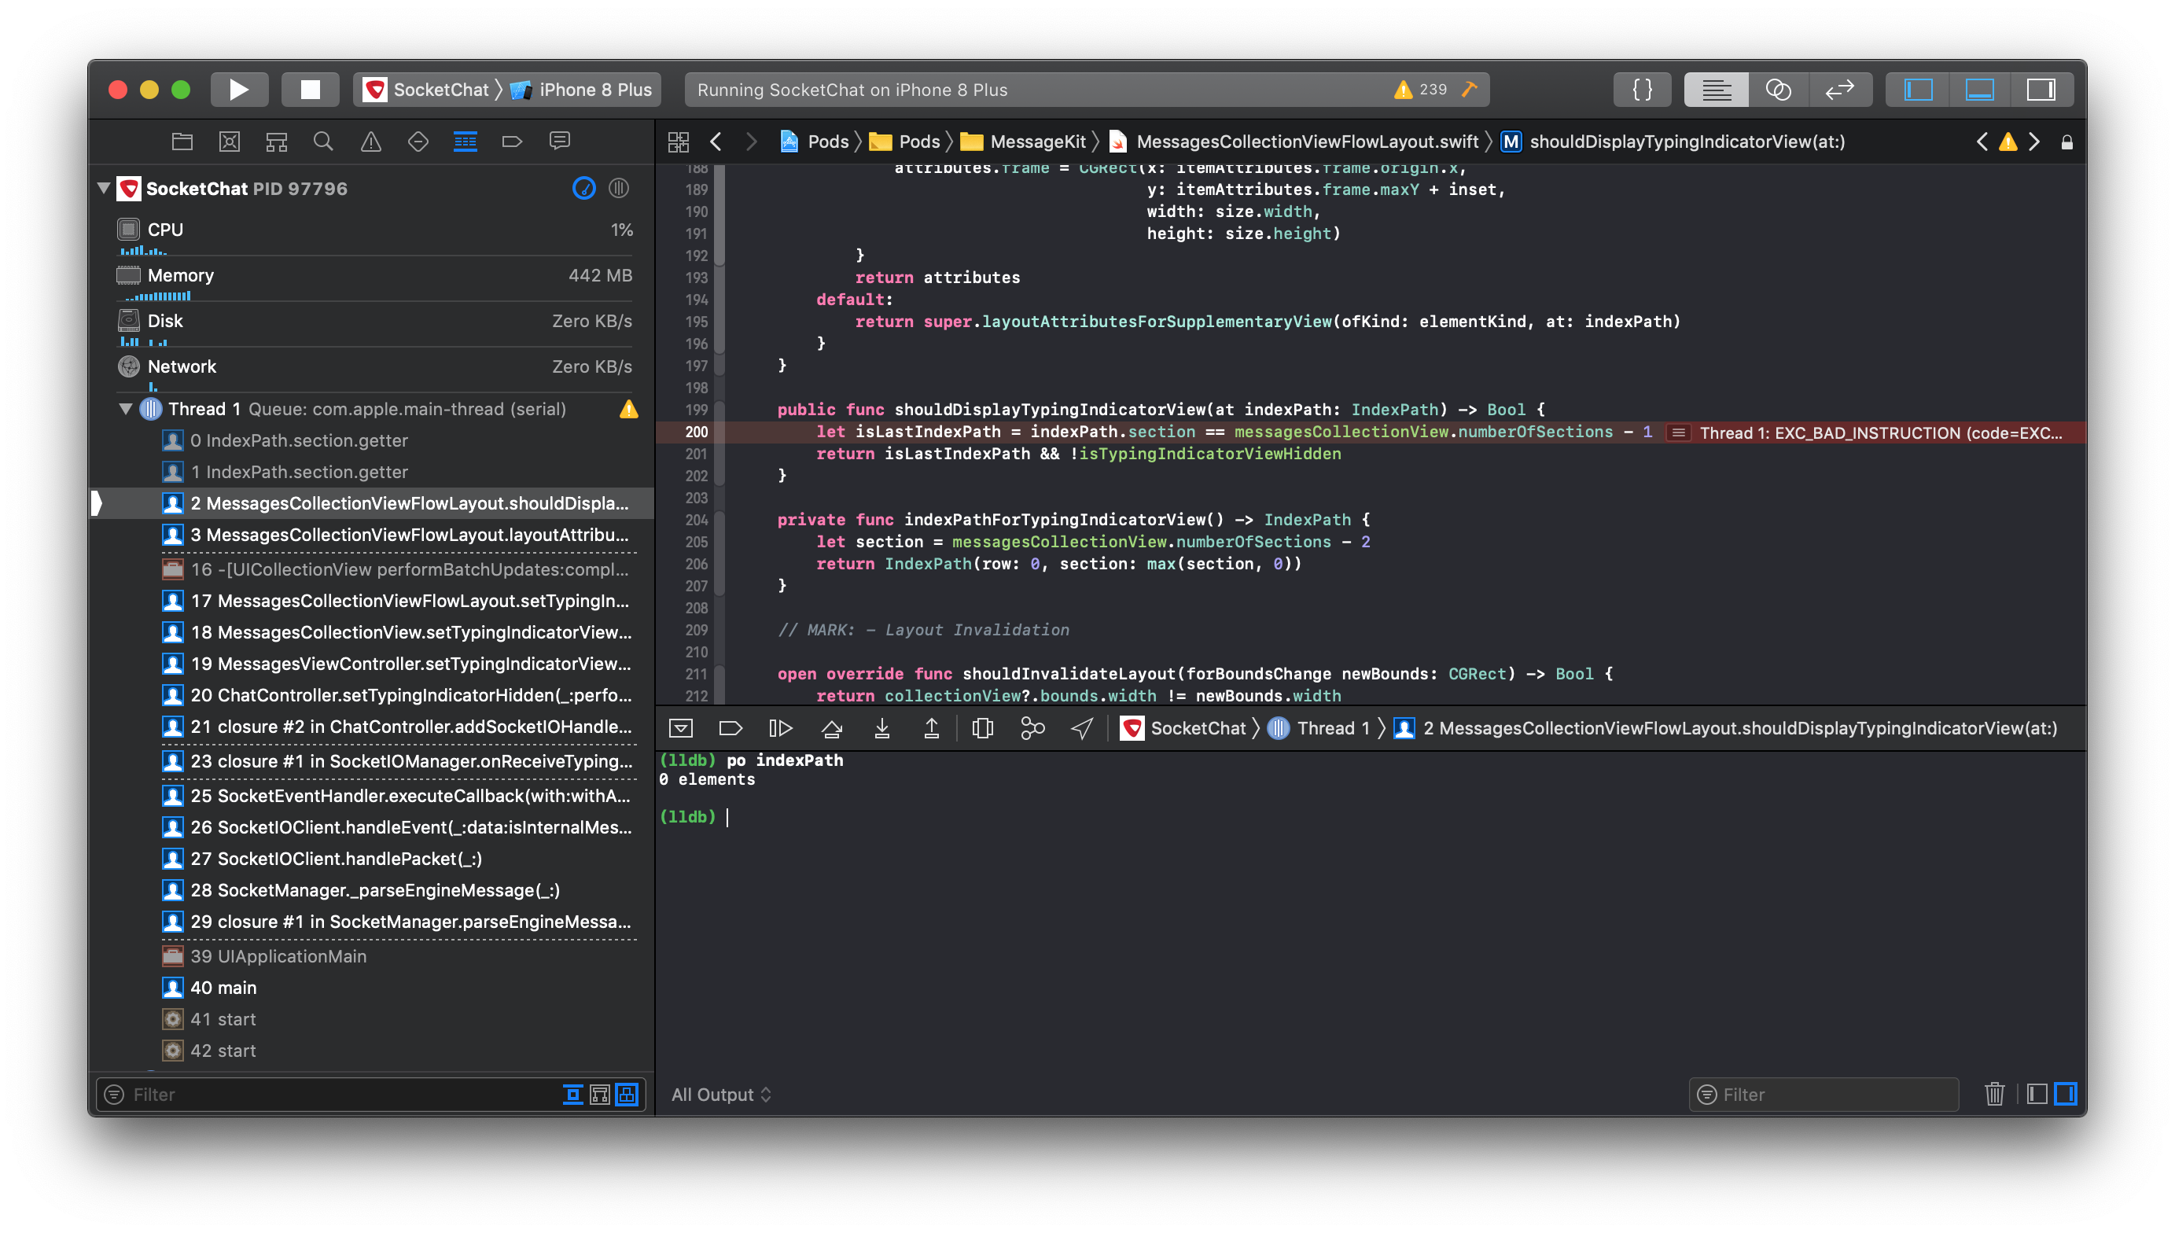Click the file lock icon
The height and width of the screenshot is (1233, 2175).
tap(2066, 142)
